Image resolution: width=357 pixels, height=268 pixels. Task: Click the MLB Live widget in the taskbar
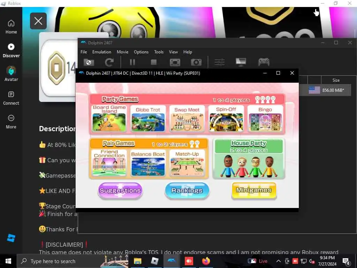tap(258, 261)
